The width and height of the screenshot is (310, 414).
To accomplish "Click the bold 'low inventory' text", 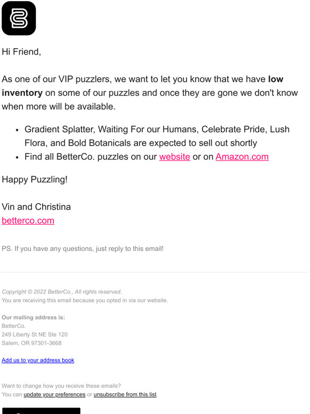I will [x=143, y=86].
